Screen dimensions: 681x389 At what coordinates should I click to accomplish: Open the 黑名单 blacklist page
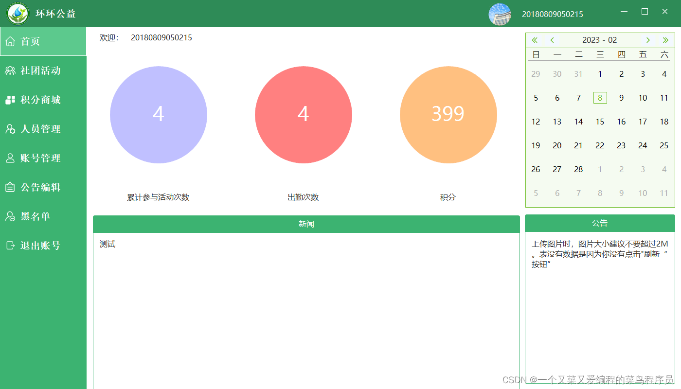[x=36, y=216]
